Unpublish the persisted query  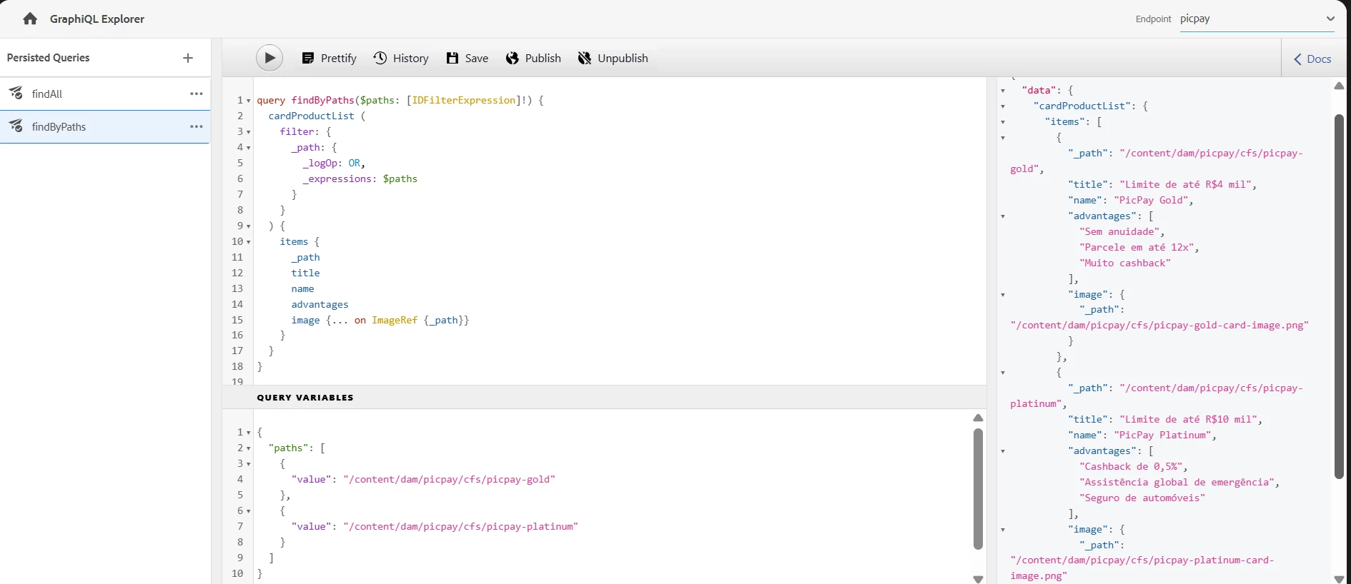(613, 58)
